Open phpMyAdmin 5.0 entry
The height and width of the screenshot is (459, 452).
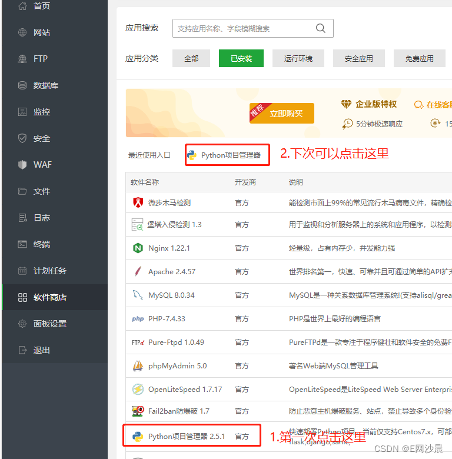coord(177,366)
